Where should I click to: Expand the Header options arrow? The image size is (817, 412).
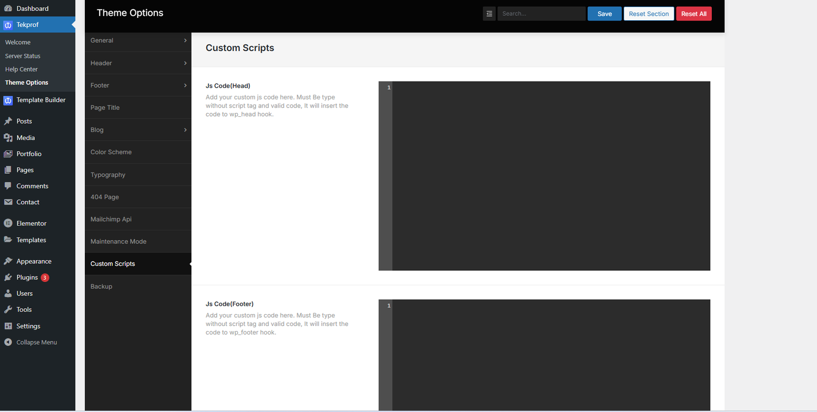pos(185,63)
